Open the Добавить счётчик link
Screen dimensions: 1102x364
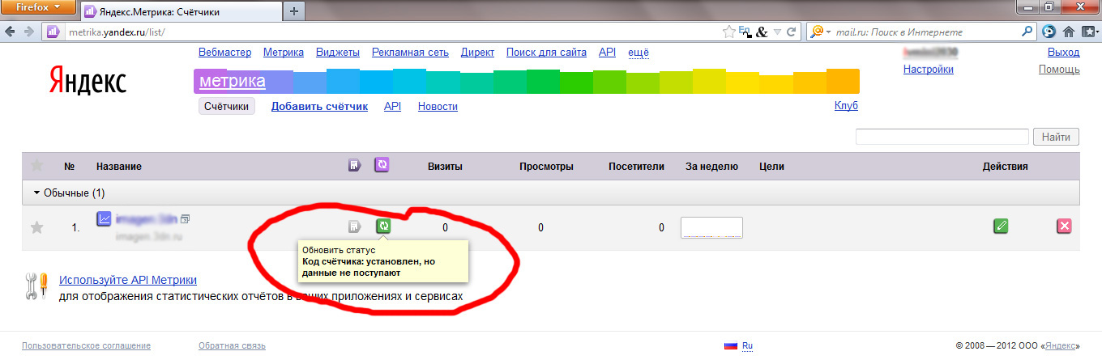tap(319, 106)
